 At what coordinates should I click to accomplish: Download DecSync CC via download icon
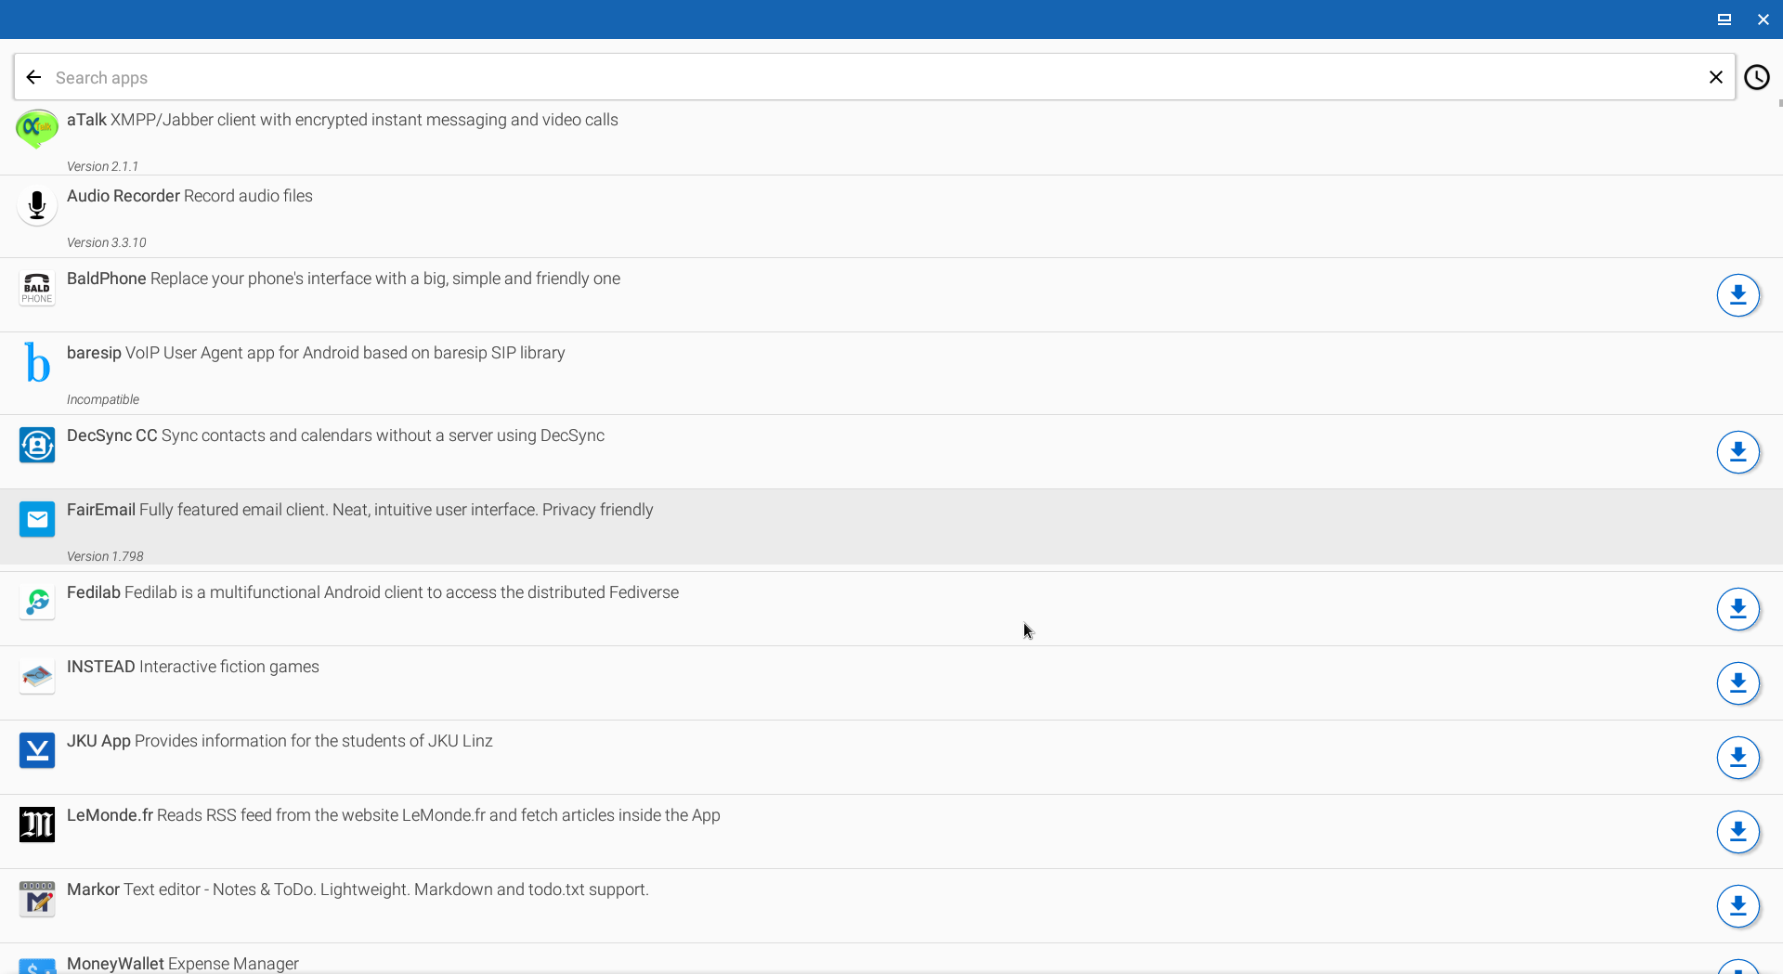point(1737,452)
